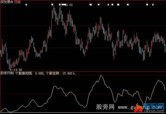The width and height of the screenshot is (166, 114).
Task: Click the first star marker before the peak
Action: coord(52,5)
